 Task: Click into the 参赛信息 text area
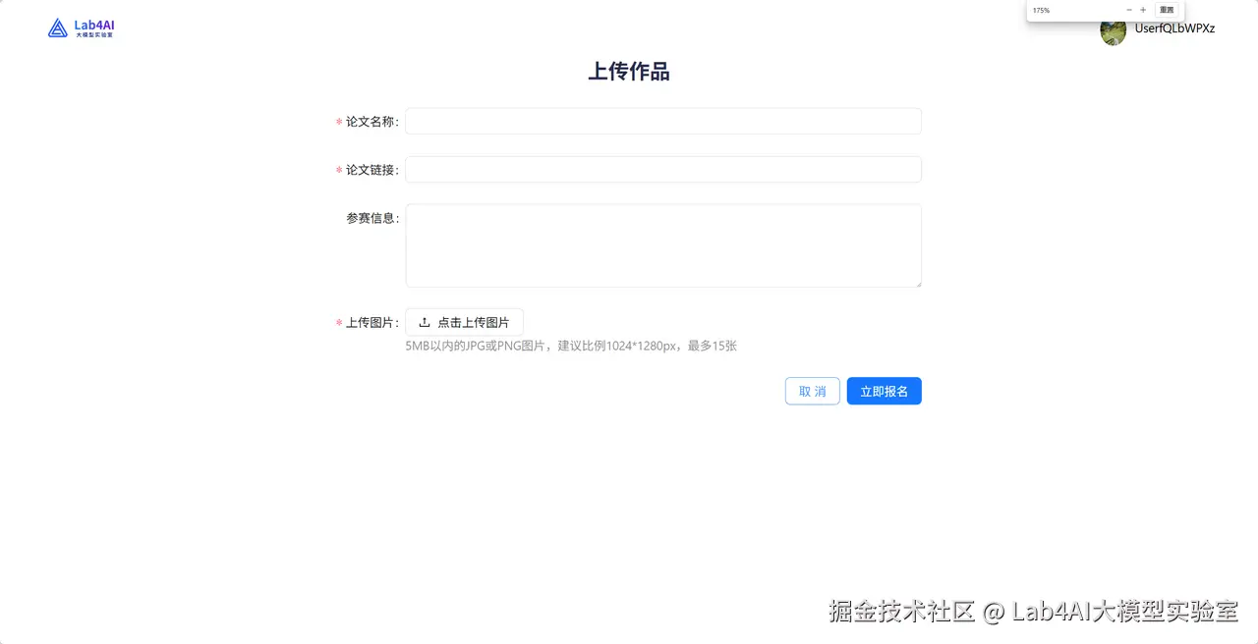[663, 245]
